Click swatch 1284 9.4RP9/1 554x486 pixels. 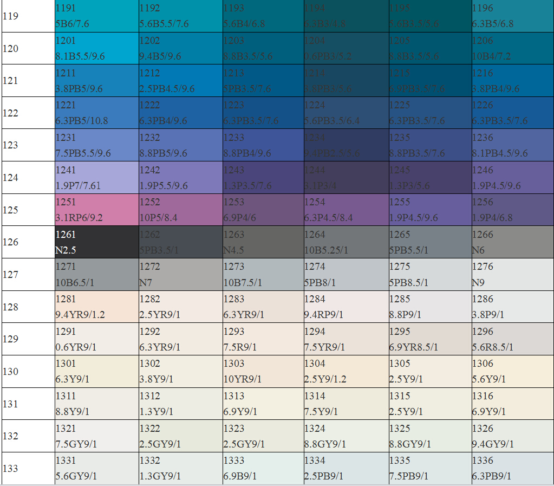[x=347, y=307]
